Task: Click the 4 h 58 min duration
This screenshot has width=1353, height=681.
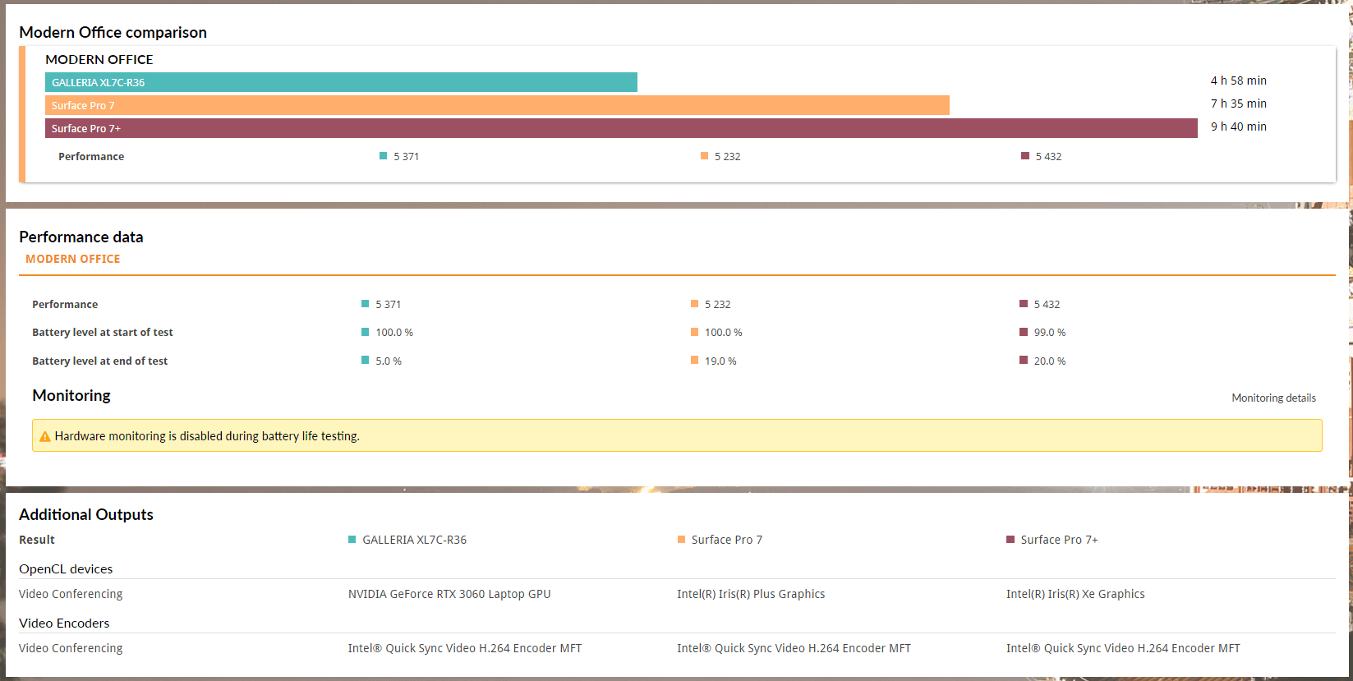Action: (x=1238, y=81)
